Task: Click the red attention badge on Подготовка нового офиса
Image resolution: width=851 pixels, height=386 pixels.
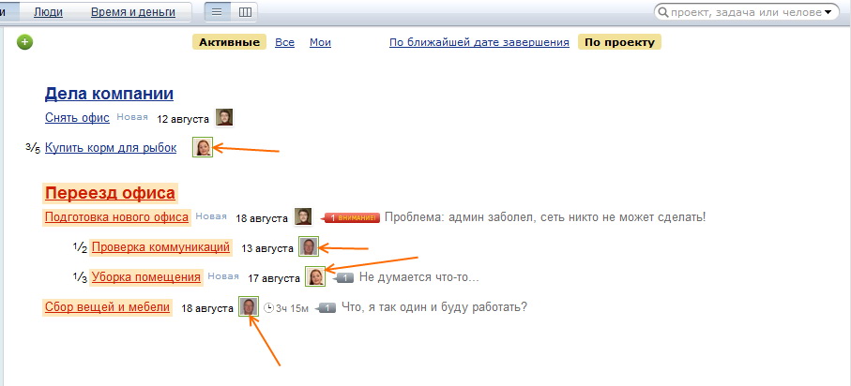Action: point(351,217)
